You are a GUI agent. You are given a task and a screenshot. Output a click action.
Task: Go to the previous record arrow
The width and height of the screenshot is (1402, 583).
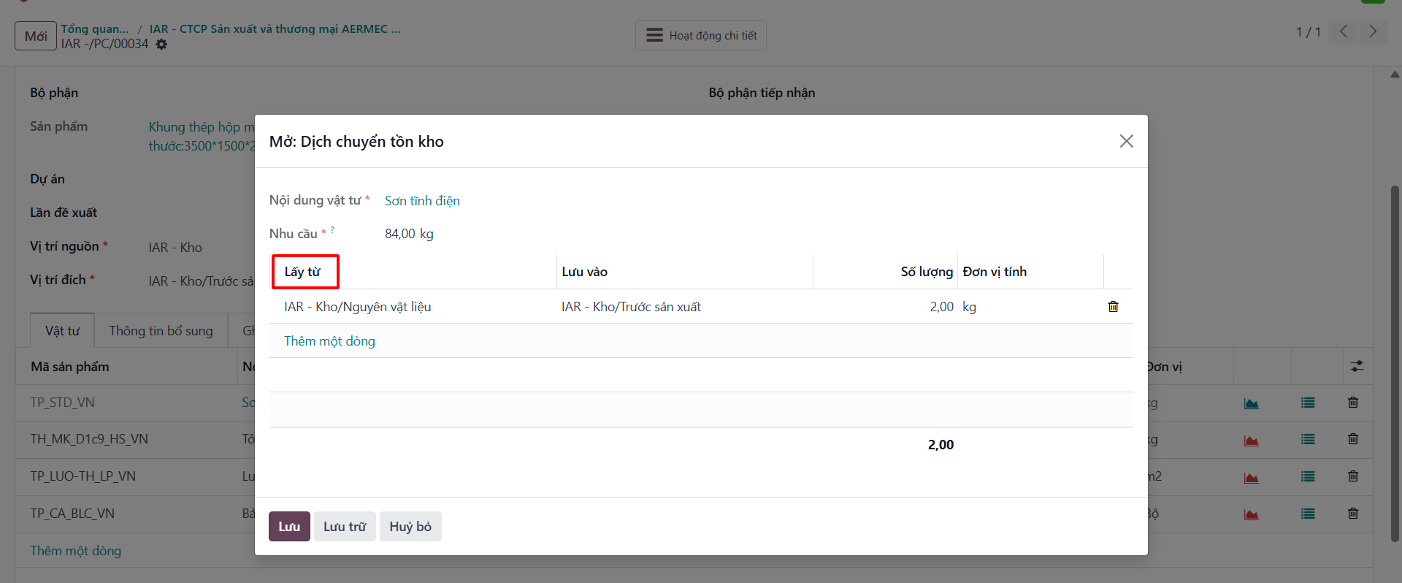click(x=1344, y=31)
